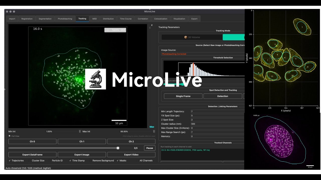Click the red threshold line in histogram
The height and width of the screenshot is (180, 321).
tap(194, 69)
